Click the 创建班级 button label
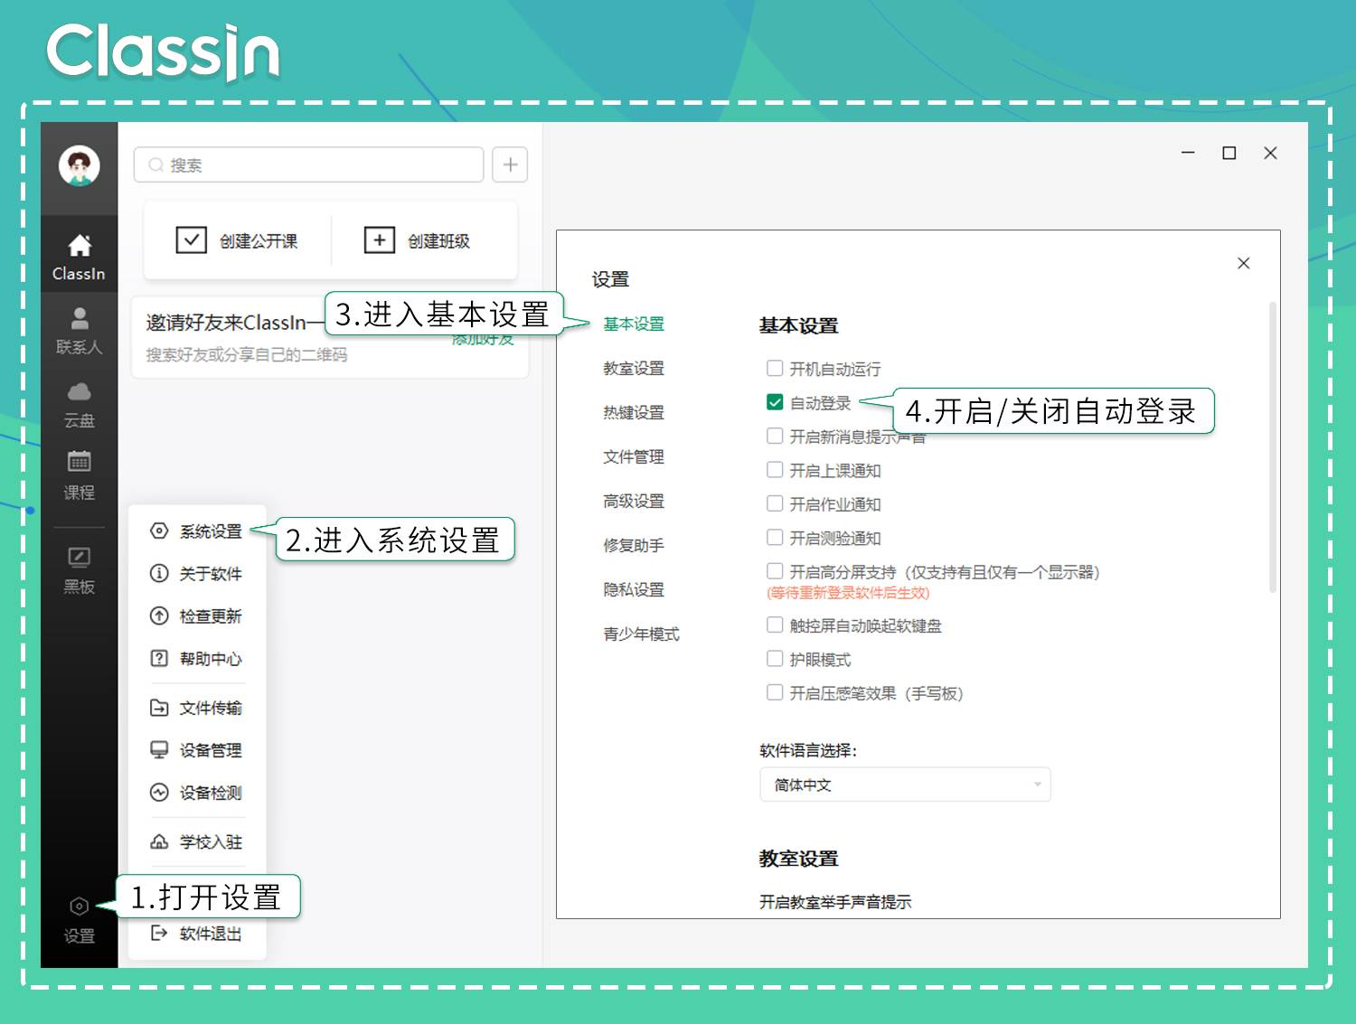Viewport: 1356px width, 1024px height. (438, 241)
